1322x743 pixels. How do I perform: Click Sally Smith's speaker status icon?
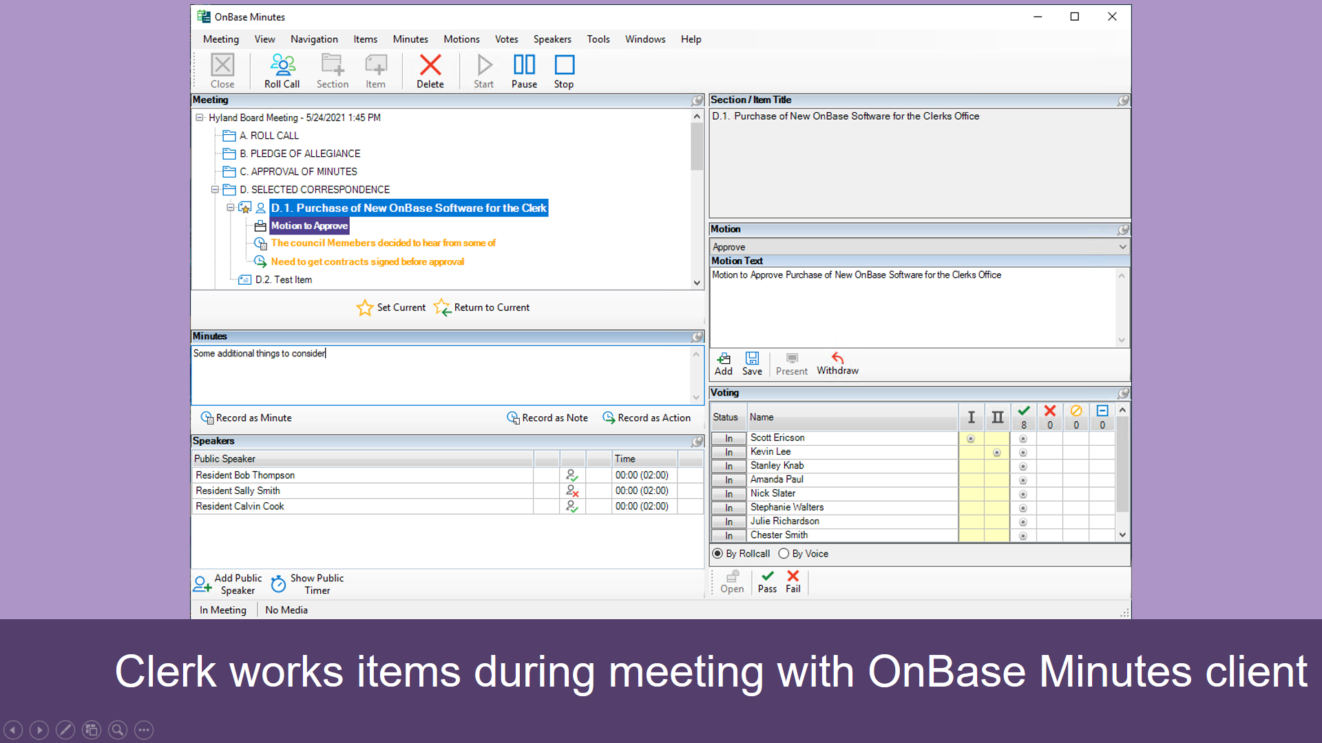coord(572,491)
